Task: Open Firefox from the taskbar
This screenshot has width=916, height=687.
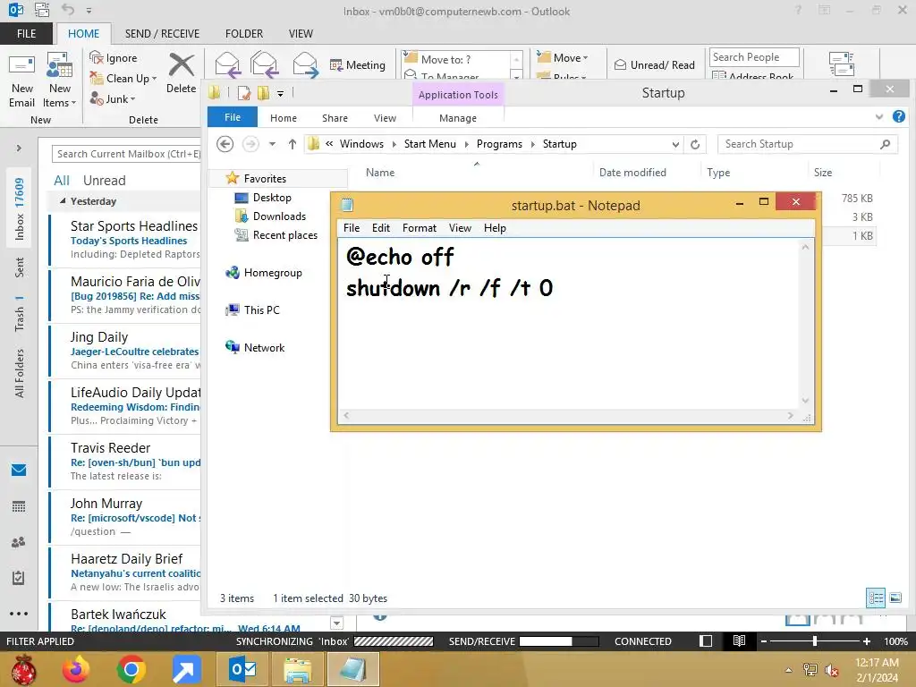Action: (76, 669)
